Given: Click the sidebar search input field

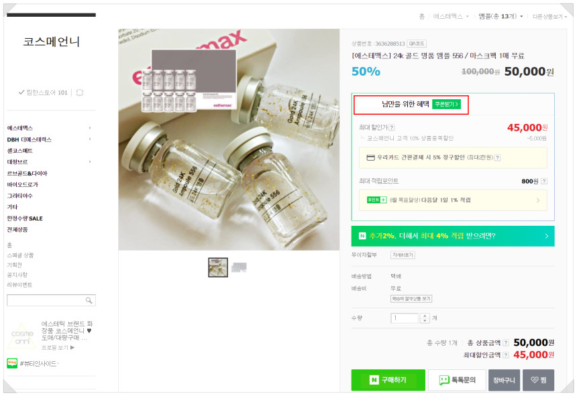Looking at the screenshot, I should point(46,300).
